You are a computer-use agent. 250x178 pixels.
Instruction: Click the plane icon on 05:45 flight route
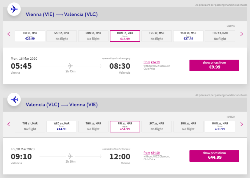70,66
